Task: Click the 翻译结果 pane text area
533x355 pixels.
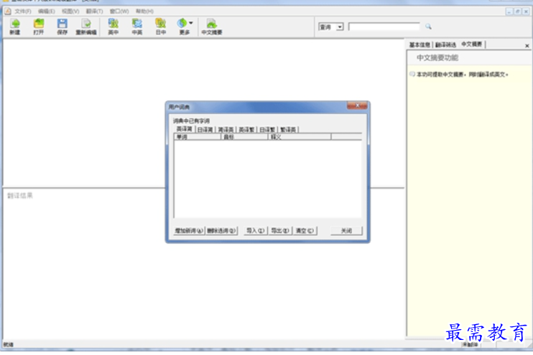Action: coord(203,265)
